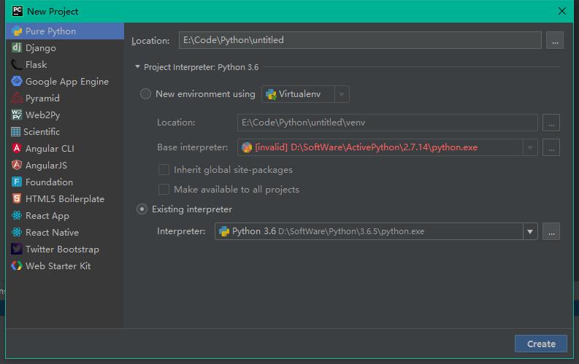Pick the React App project type
This screenshot has width=579, height=364.
point(65,216)
